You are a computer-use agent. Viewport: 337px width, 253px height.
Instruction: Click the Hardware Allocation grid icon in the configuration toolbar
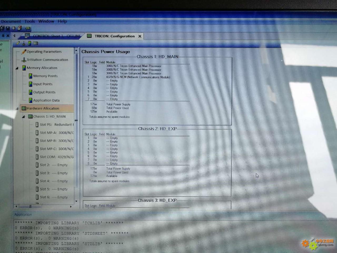click(x=36, y=43)
